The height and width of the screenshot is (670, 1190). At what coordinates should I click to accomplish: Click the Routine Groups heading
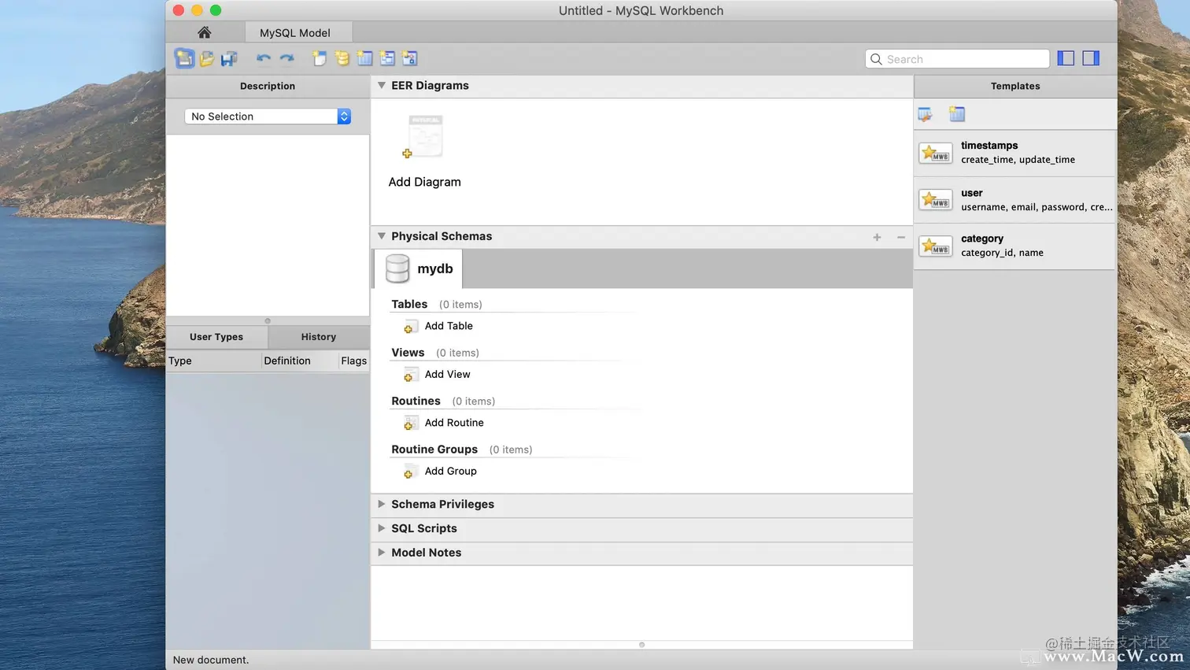[x=434, y=450]
